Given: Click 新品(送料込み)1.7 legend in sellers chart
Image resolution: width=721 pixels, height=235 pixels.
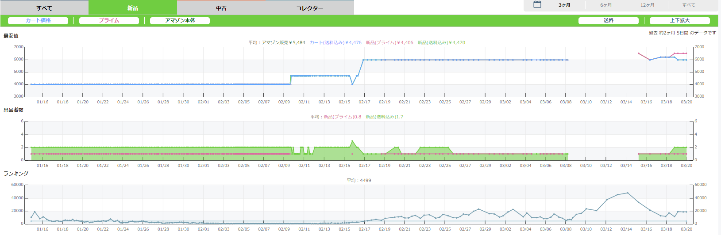Looking at the screenshot, I should pyautogui.click(x=384, y=117).
